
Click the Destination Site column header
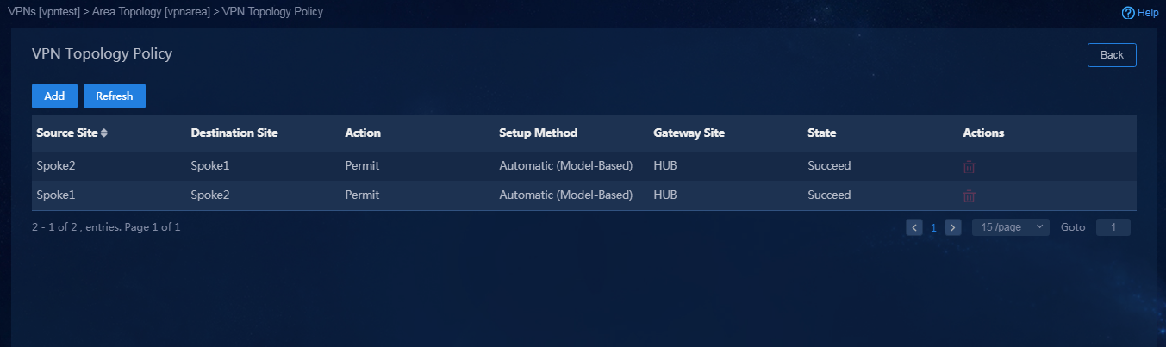pyautogui.click(x=234, y=133)
